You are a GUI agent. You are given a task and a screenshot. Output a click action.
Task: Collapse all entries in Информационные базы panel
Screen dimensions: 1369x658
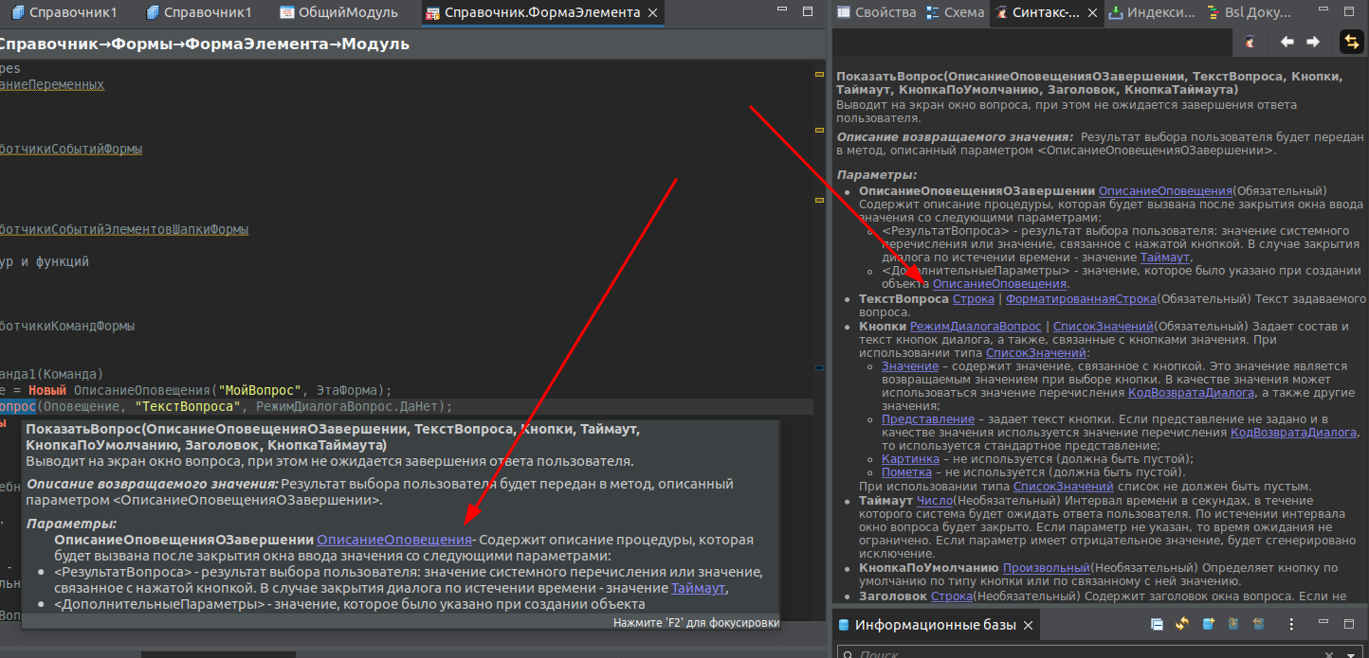1158,624
